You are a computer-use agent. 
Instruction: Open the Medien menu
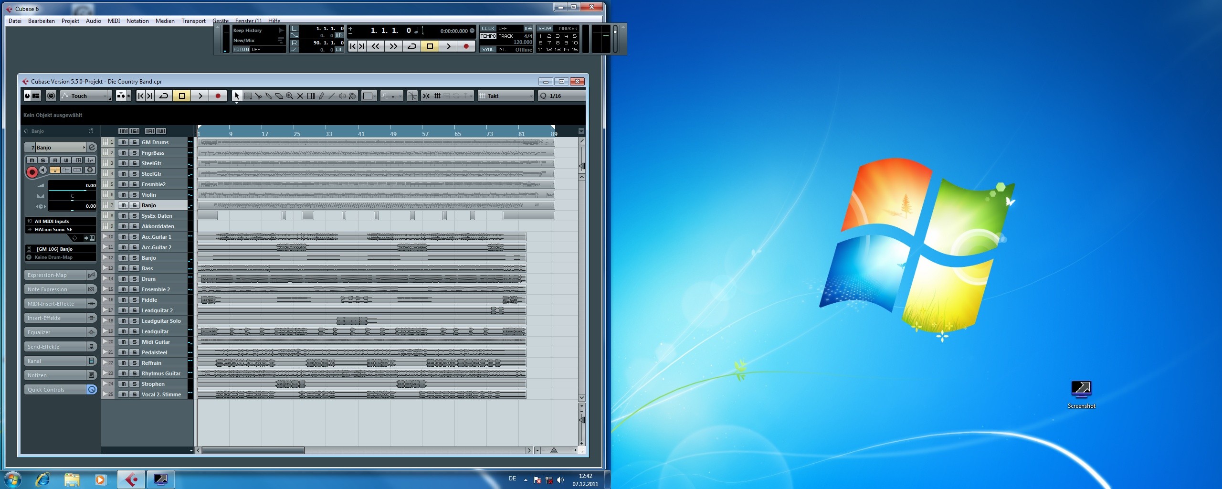tap(165, 21)
